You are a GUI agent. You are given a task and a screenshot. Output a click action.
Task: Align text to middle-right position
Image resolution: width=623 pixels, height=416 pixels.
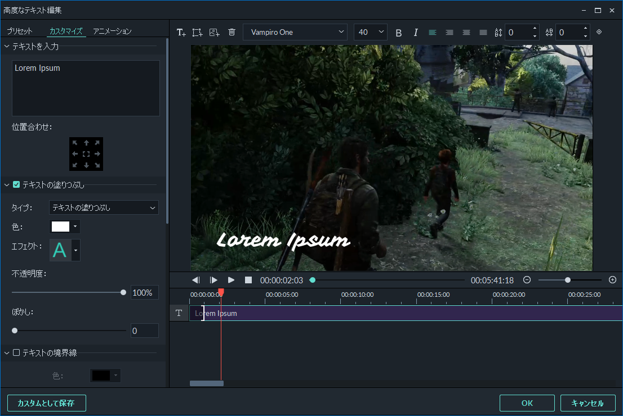click(97, 154)
